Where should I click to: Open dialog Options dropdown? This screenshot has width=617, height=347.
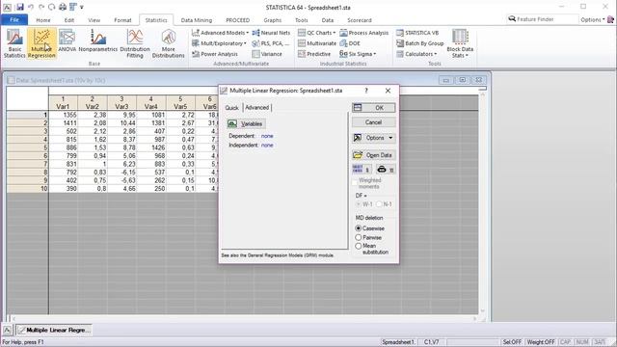point(373,138)
